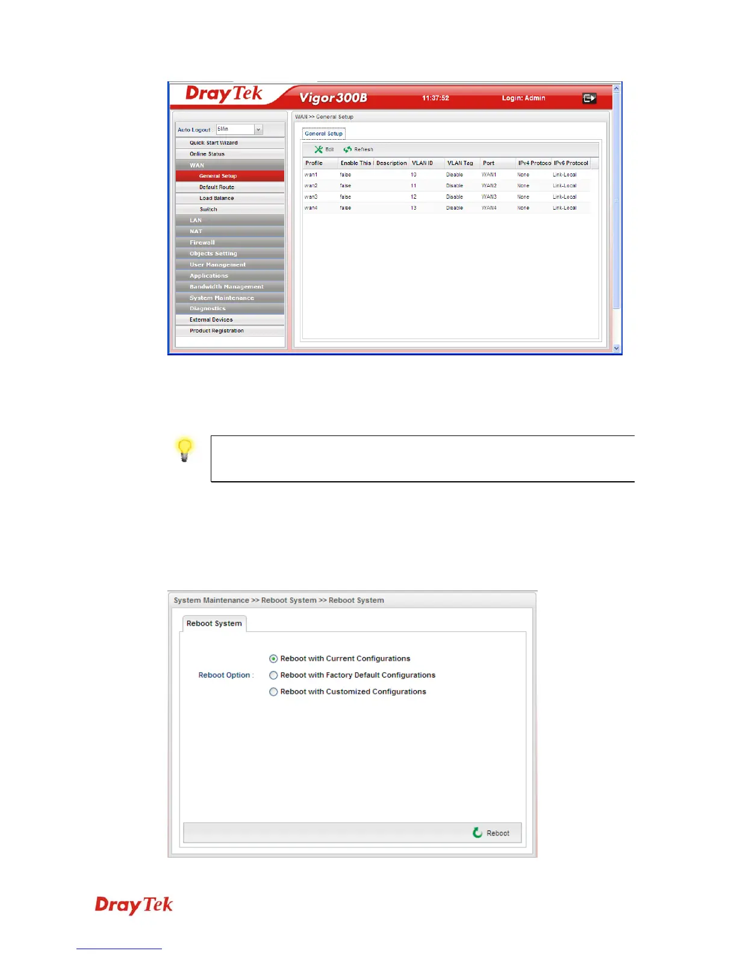Expand Diagnostics menu section
The image size is (737, 954).
pos(230,308)
